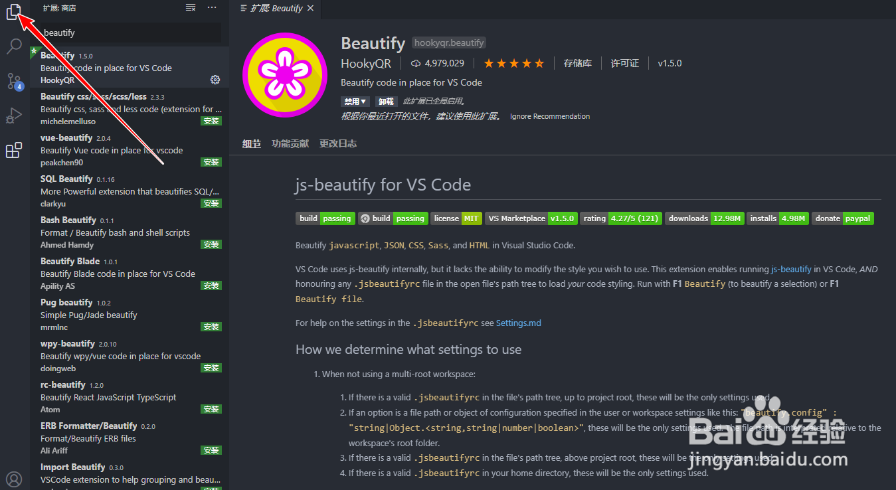Open the Search view in activity bar
This screenshot has height=490, width=896.
pos(14,46)
